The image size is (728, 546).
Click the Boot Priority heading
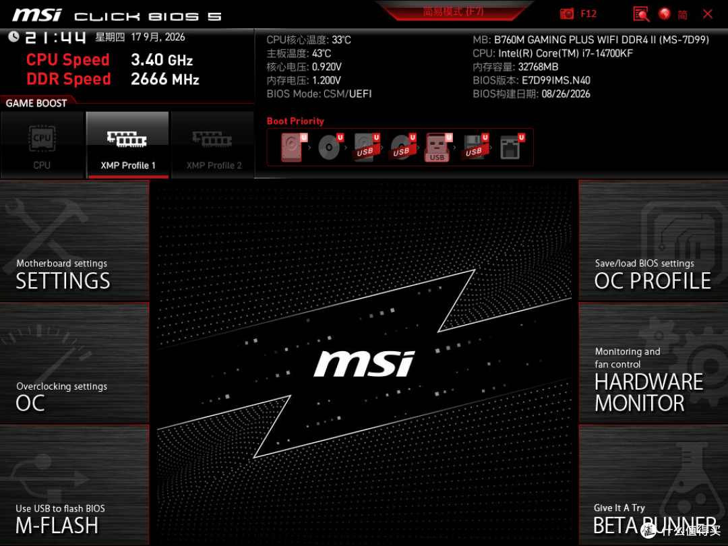[295, 121]
